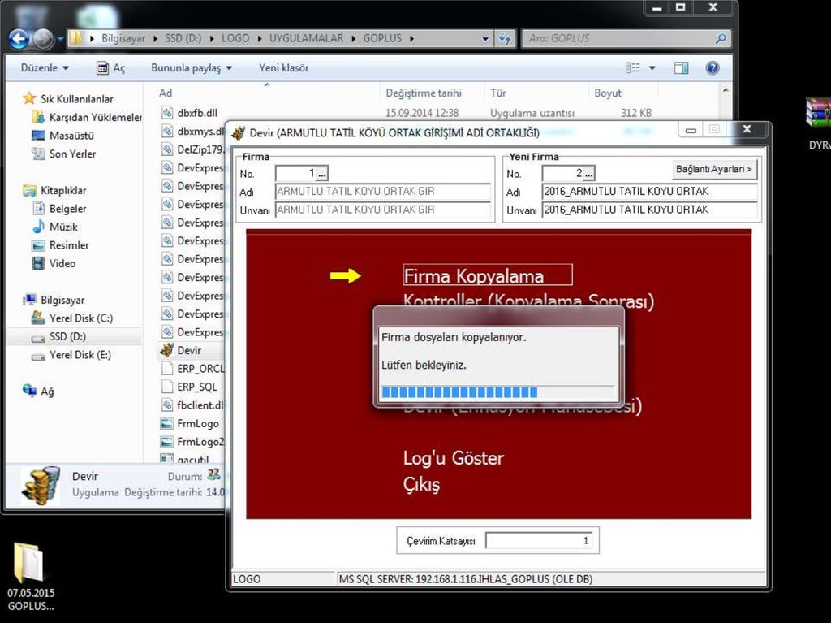Open the change view dropdown arrow
The width and height of the screenshot is (831, 623).
pos(652,68)
